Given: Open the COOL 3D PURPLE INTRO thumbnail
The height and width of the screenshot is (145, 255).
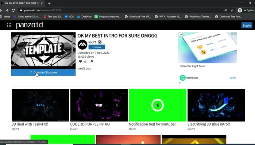Looking at the screenshot, I should point(99,105).
